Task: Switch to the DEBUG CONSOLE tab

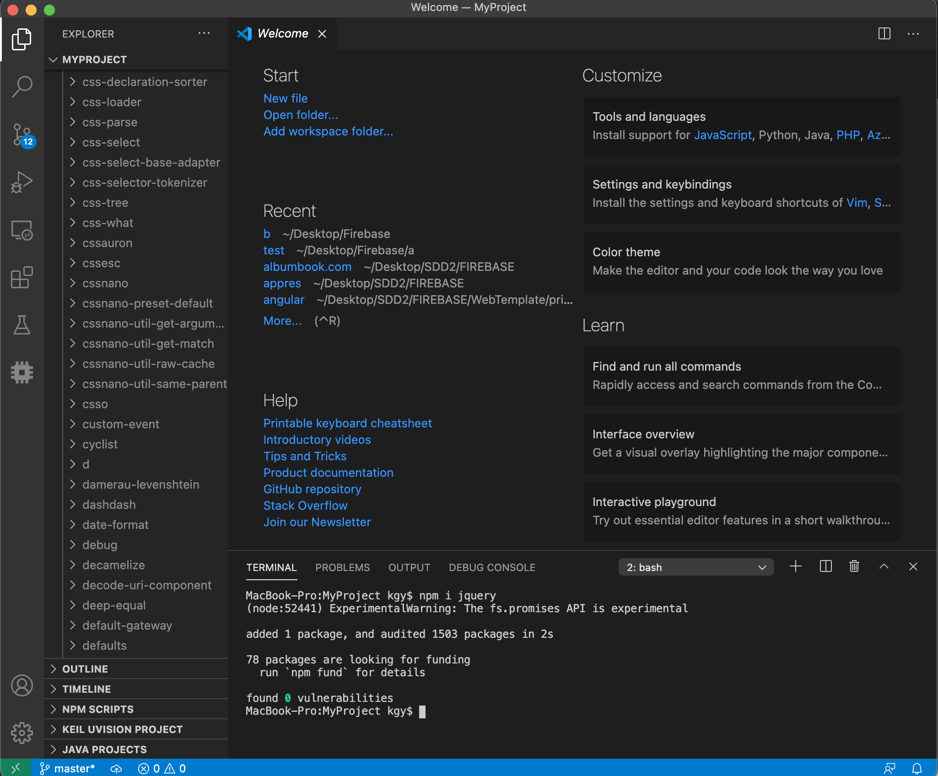Action: pyautogui.click(x=492, y=567)
